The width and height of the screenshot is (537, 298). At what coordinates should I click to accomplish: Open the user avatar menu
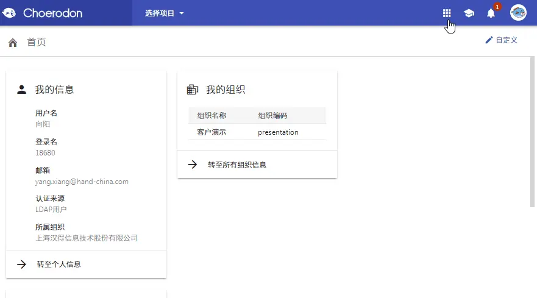tap(518, 13)
